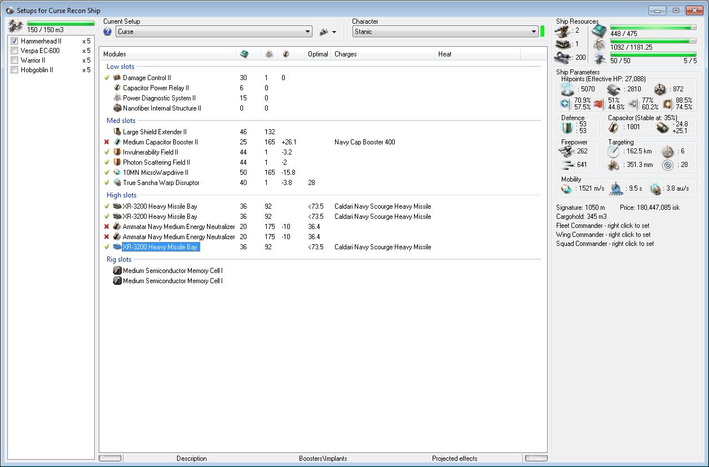This screenshot has width=709, height=467.
Task: Toggle the active checkmark for Invulnerability Field II
Action: [x=107, y=152]
